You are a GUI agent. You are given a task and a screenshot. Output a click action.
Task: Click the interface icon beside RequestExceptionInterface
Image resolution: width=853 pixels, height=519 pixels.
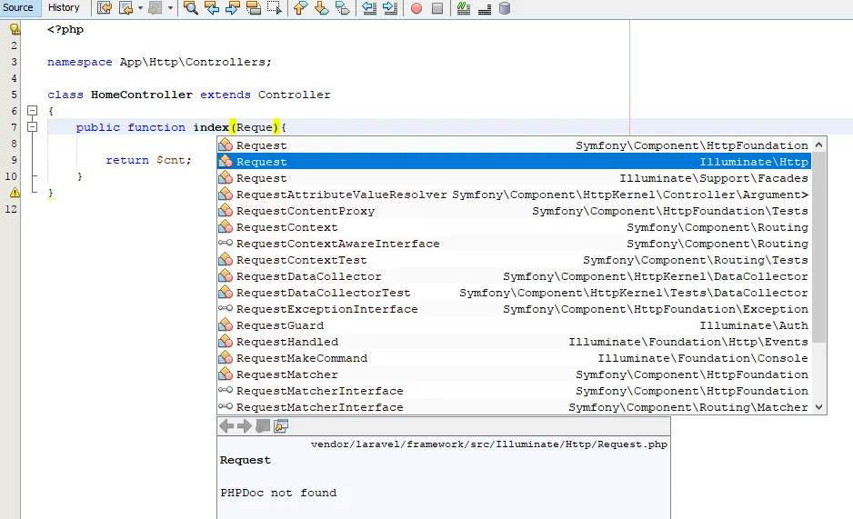tap(226, 308)
